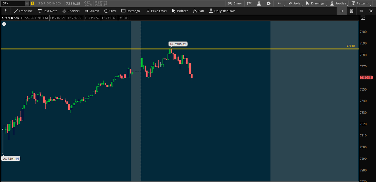Open the DailyHighLow study item
Image resolution: width=376 pixels, height=182 pixels.
(222, 11)
